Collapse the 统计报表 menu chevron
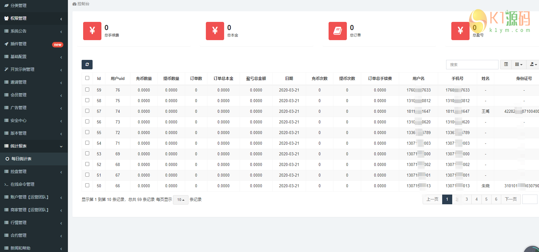 [x=61, y=147]
